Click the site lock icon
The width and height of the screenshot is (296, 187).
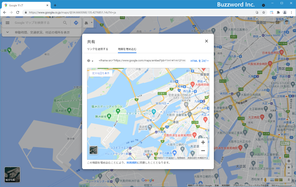26,13
